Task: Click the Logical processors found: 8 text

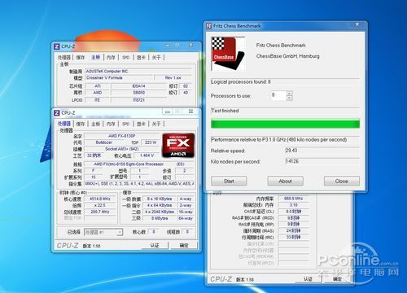Action: pyautogui.click(x=241, y=81)
